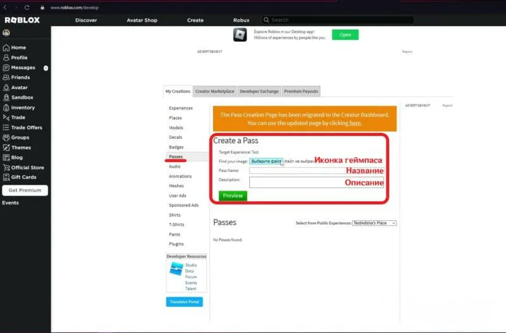506x333 pixels.
Task: Click the choose file button
Action: click(266, 161)
